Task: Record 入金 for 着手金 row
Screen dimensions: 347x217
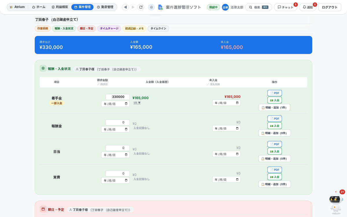Action: click(x=275, y=100)
